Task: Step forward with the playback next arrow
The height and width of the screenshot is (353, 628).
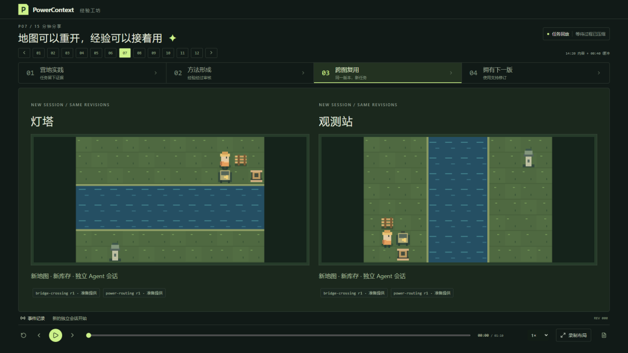Action: pyautogui.click(x=73, y=336)
